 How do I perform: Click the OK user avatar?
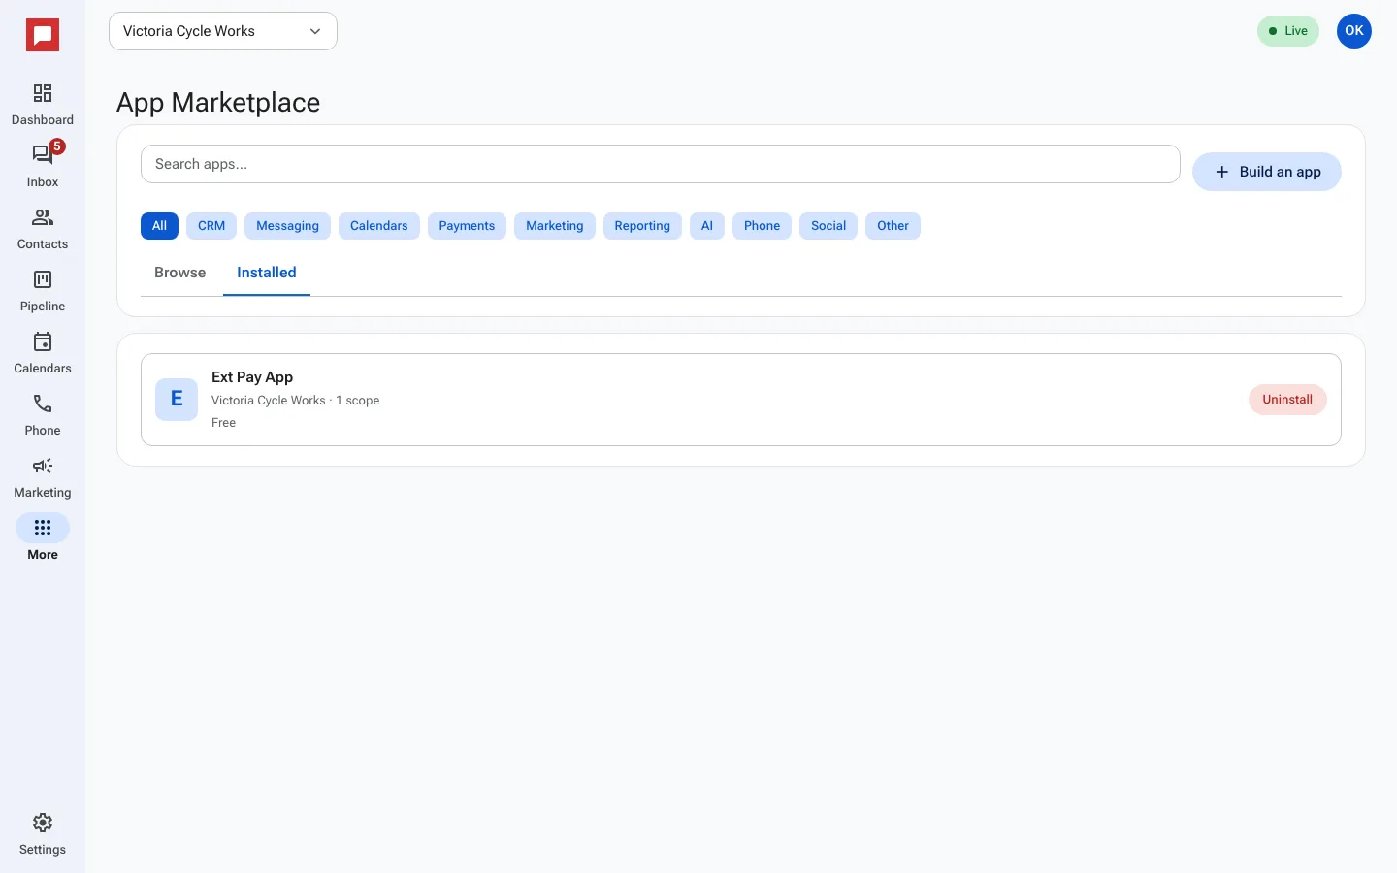coord(1354,31)
